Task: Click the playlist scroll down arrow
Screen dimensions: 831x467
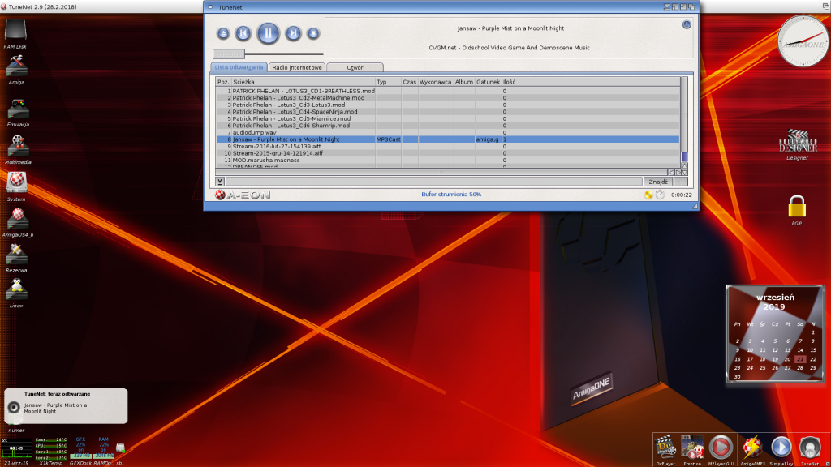Action: (x=685, y=173)
